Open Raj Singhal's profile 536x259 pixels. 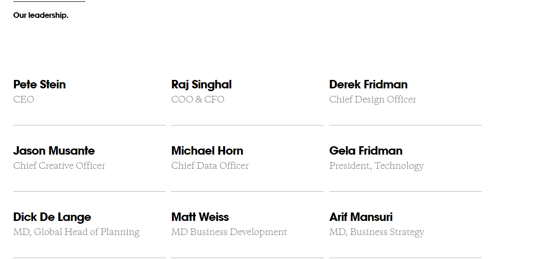coord(201,85)
